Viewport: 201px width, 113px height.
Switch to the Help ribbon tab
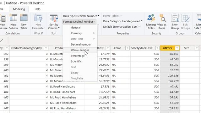[x=37, y=9]
